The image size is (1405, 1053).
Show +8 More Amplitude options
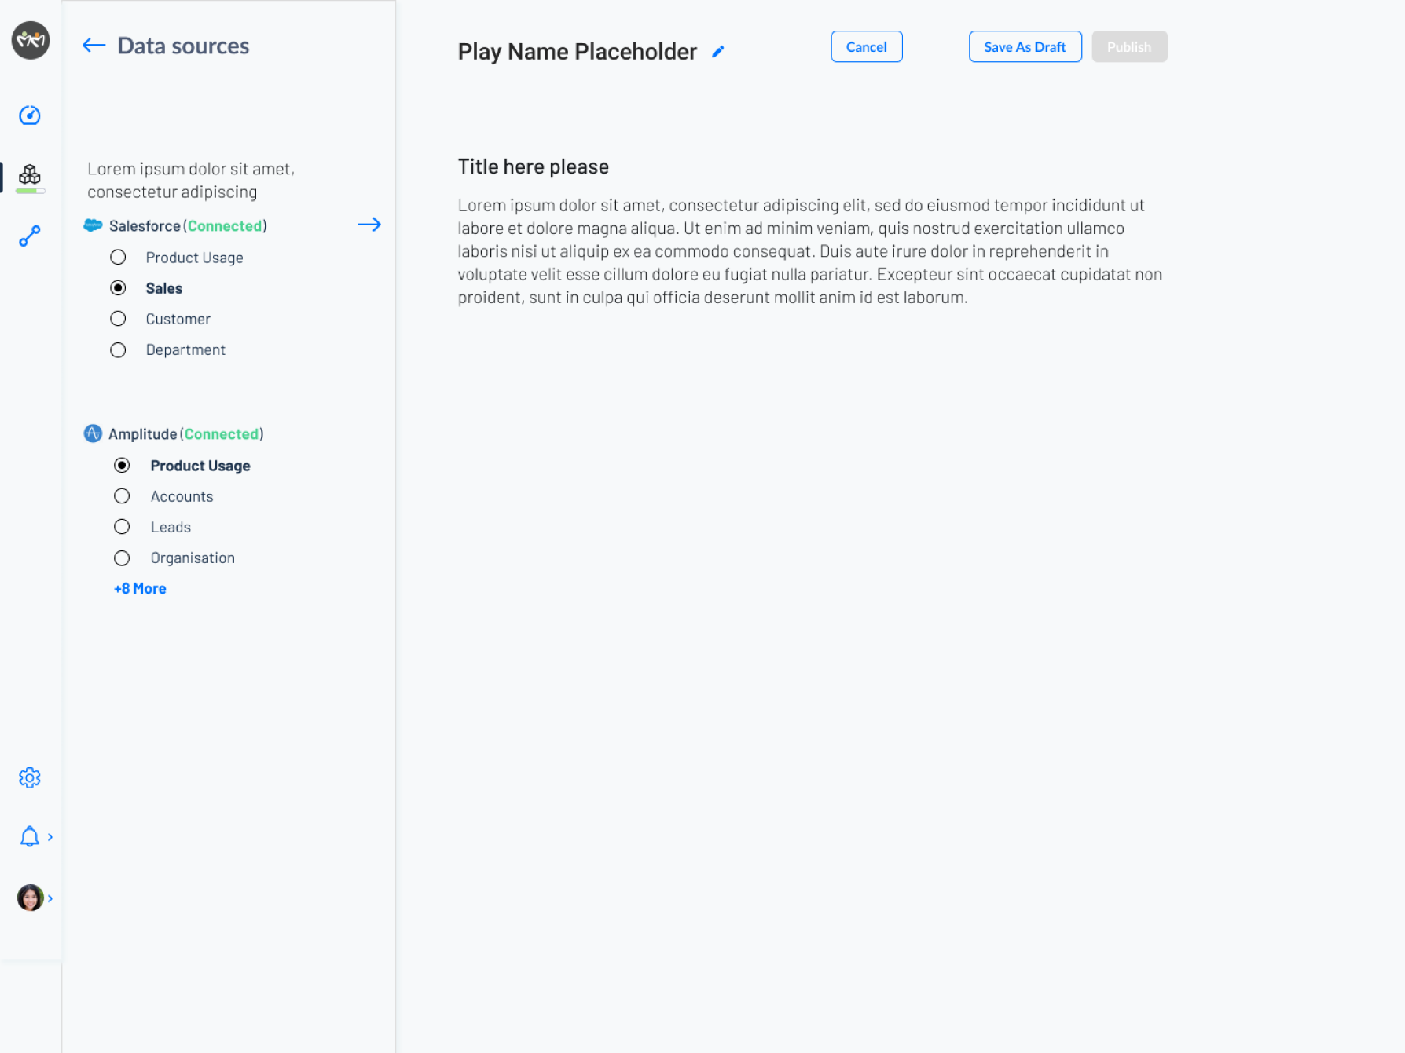click(x=140, y=588)
